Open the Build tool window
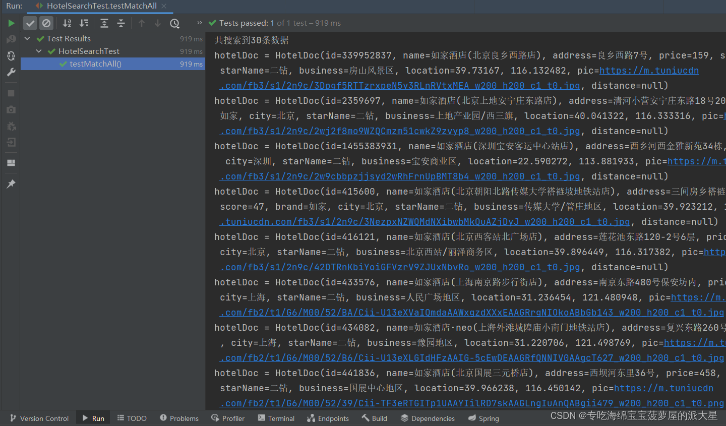 point(375,418)
